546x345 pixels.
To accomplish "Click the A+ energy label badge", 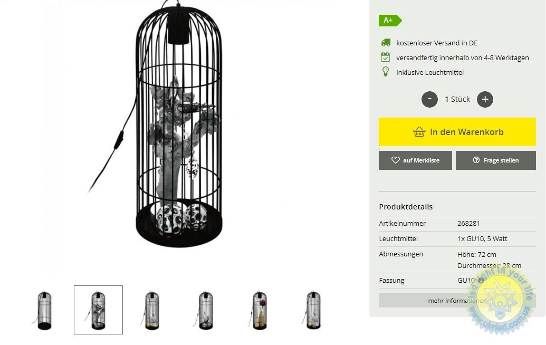I will click(390, 21).
